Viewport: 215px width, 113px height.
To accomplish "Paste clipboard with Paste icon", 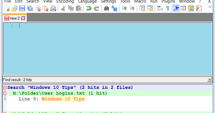I will coord(79,9).
